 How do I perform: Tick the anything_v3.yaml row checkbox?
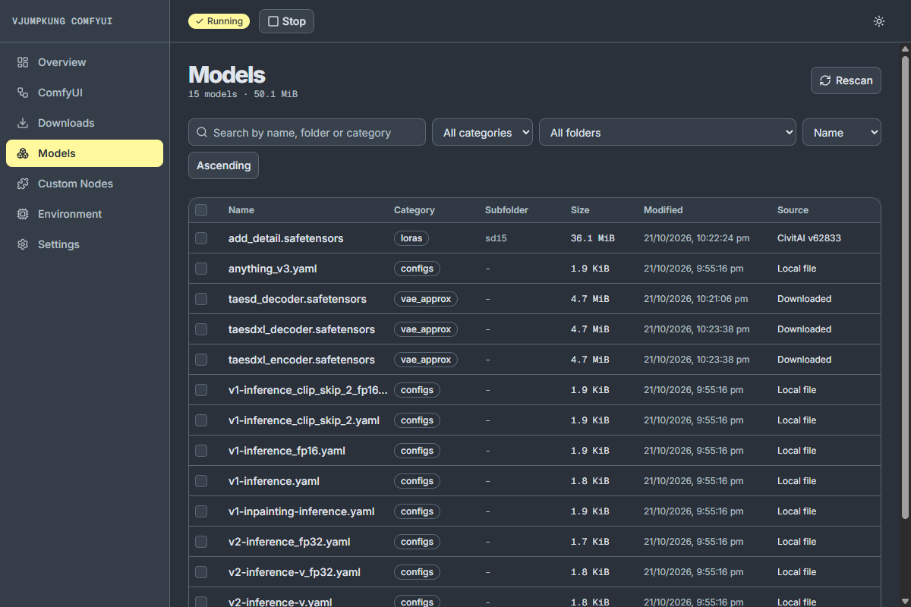(201, 269)
